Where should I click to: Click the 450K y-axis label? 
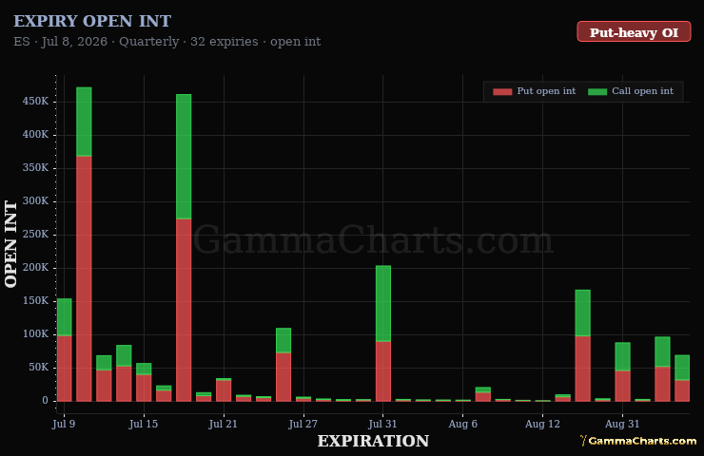[x=35, y=102]
